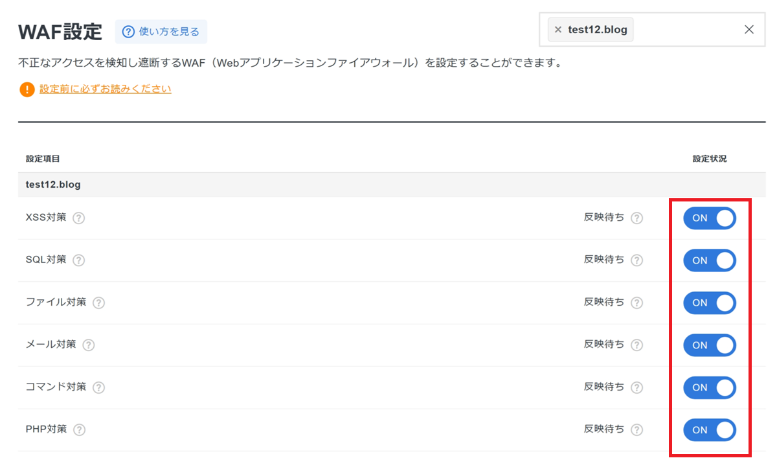Switch off メール対策 protection toggle
Viewport: 777px width, 469px height.
(x=709, y=345)
